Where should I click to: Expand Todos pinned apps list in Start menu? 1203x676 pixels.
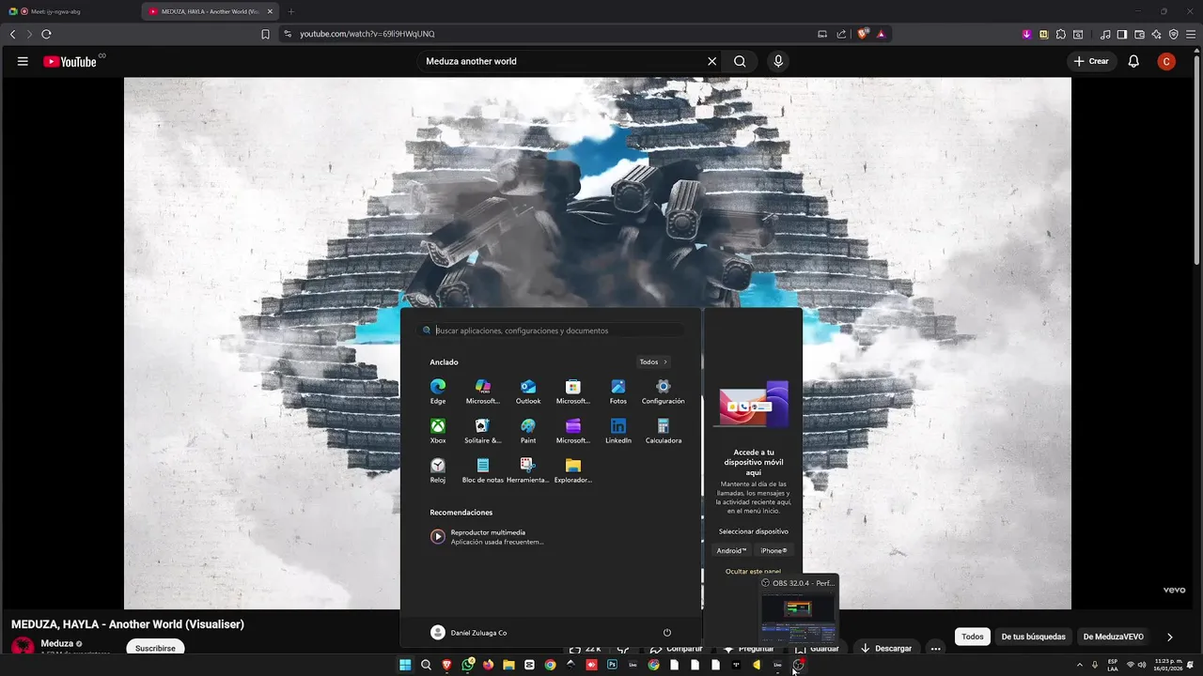(x=653, y=361)
